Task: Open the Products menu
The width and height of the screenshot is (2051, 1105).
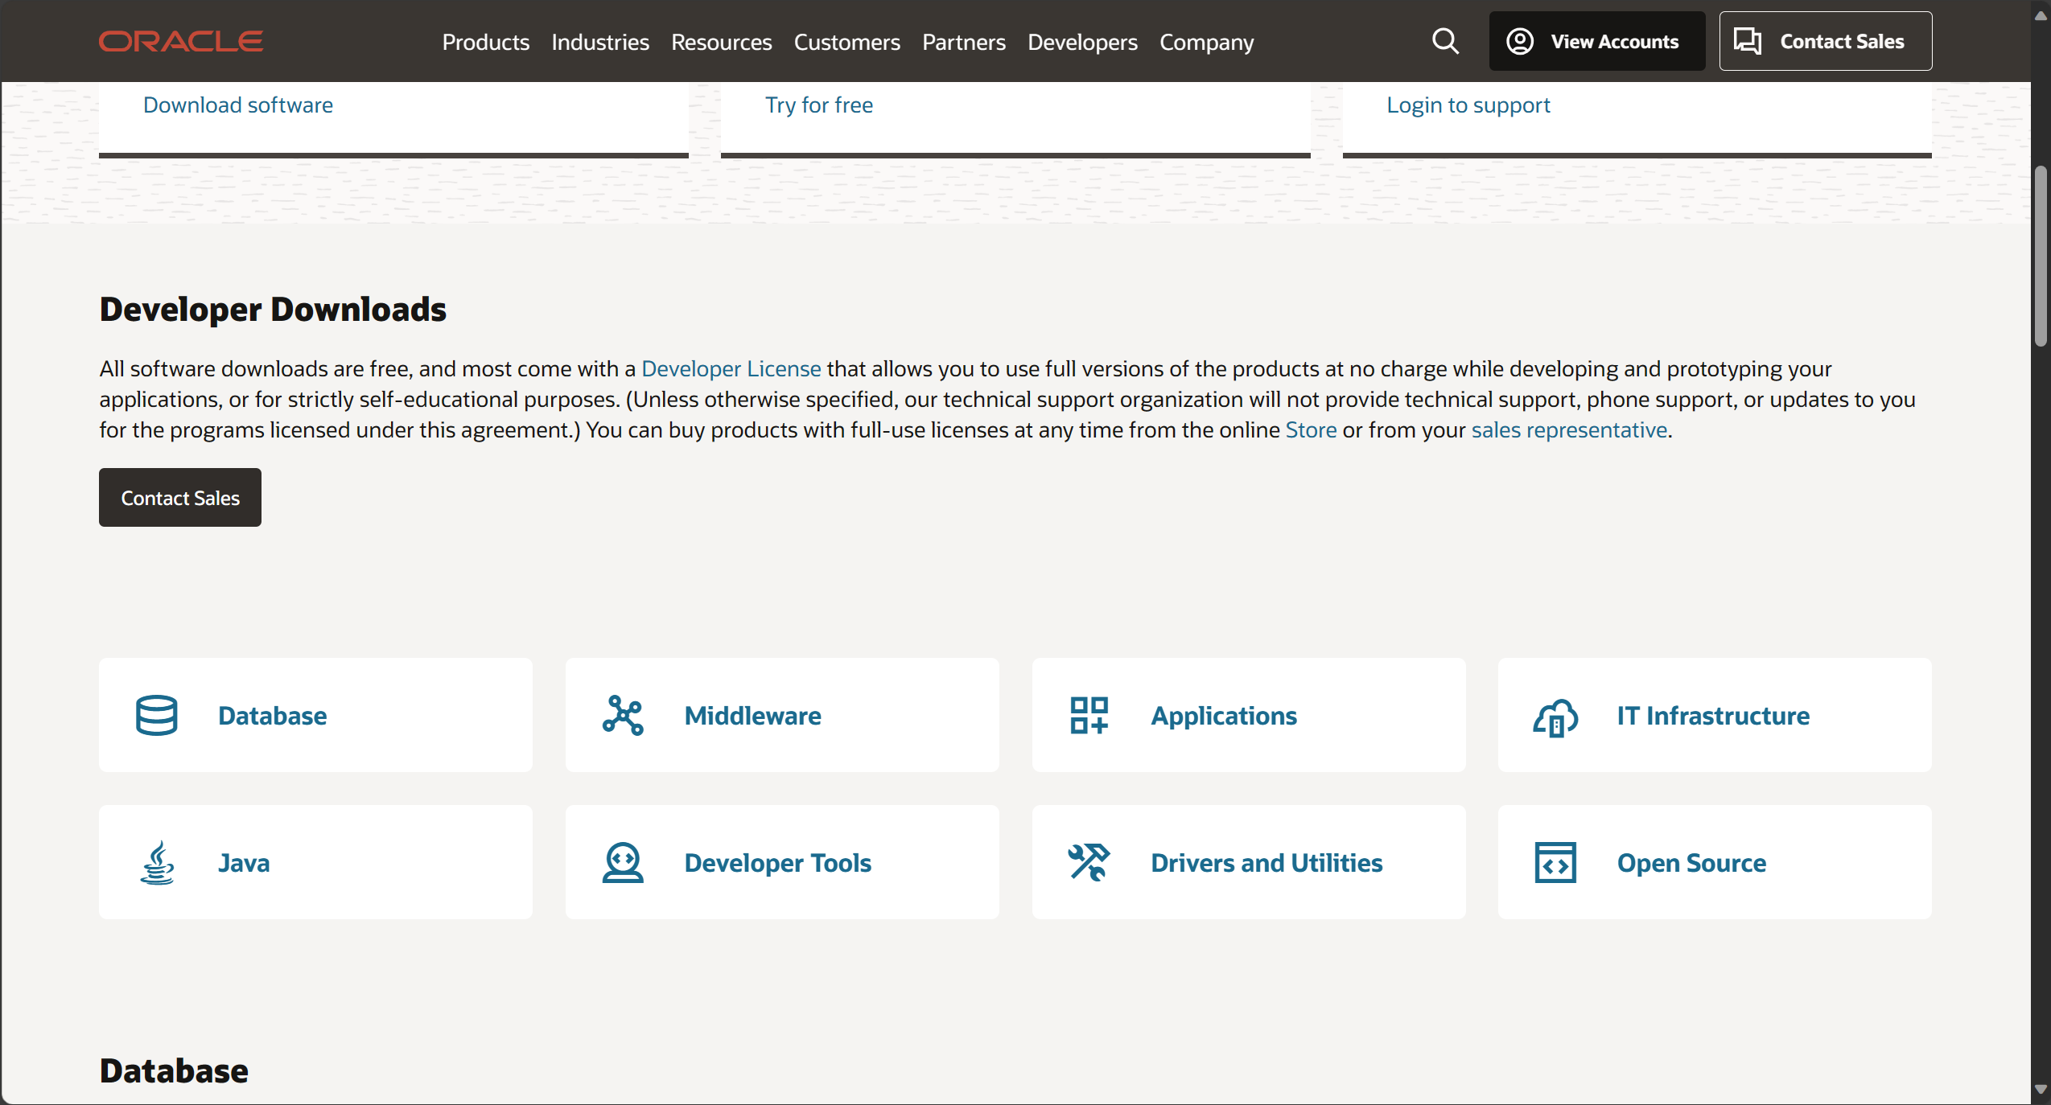Action: pyautogui.click(x=486, y=42)
